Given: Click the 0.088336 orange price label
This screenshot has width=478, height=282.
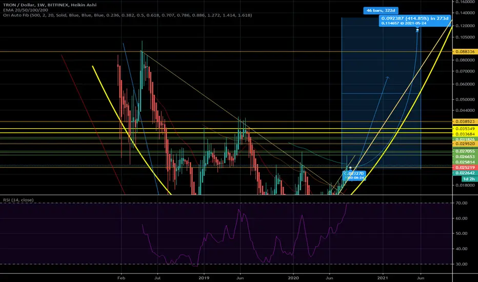Looking at the screenshot, I should pyautogui.click(x=465, y=52).
